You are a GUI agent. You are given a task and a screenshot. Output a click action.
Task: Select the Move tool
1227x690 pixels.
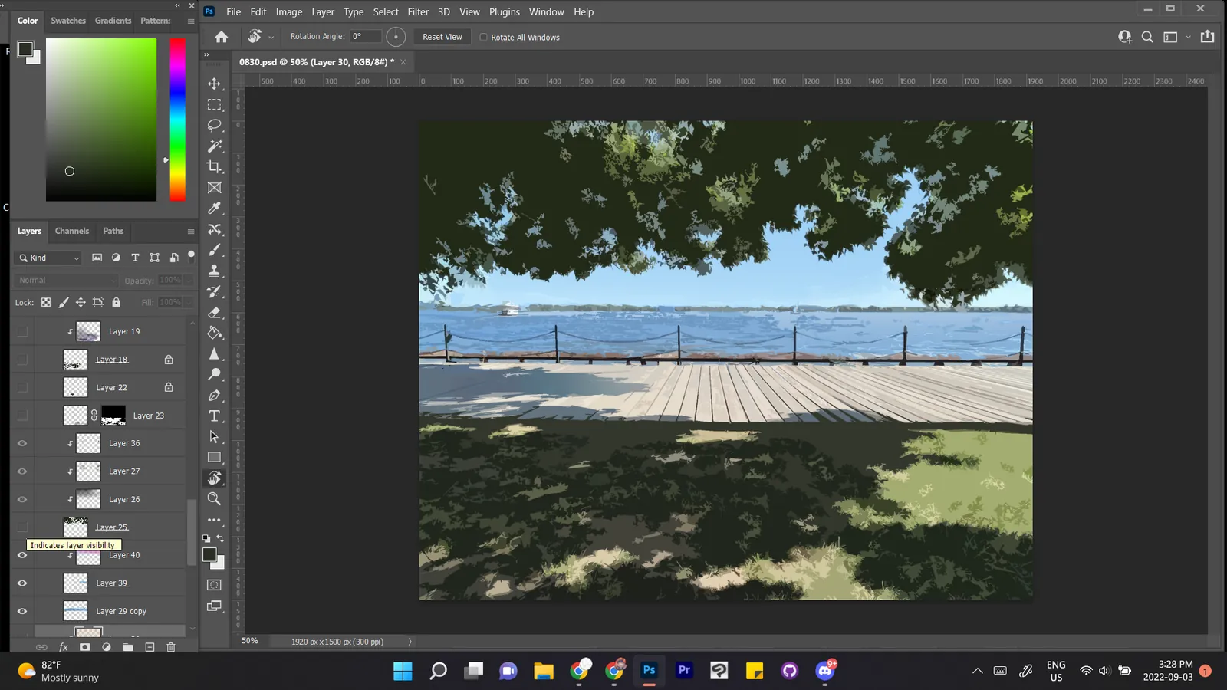(x=215, y=84)
